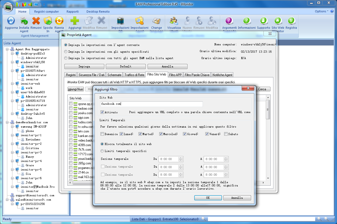Click the red Rimuovi agent icon
337x224 pixels.
36,21
